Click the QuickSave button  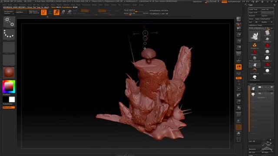(197, 2)
